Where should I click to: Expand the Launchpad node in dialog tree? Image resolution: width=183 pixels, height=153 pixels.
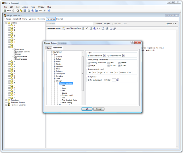click(x=52, y=52)
